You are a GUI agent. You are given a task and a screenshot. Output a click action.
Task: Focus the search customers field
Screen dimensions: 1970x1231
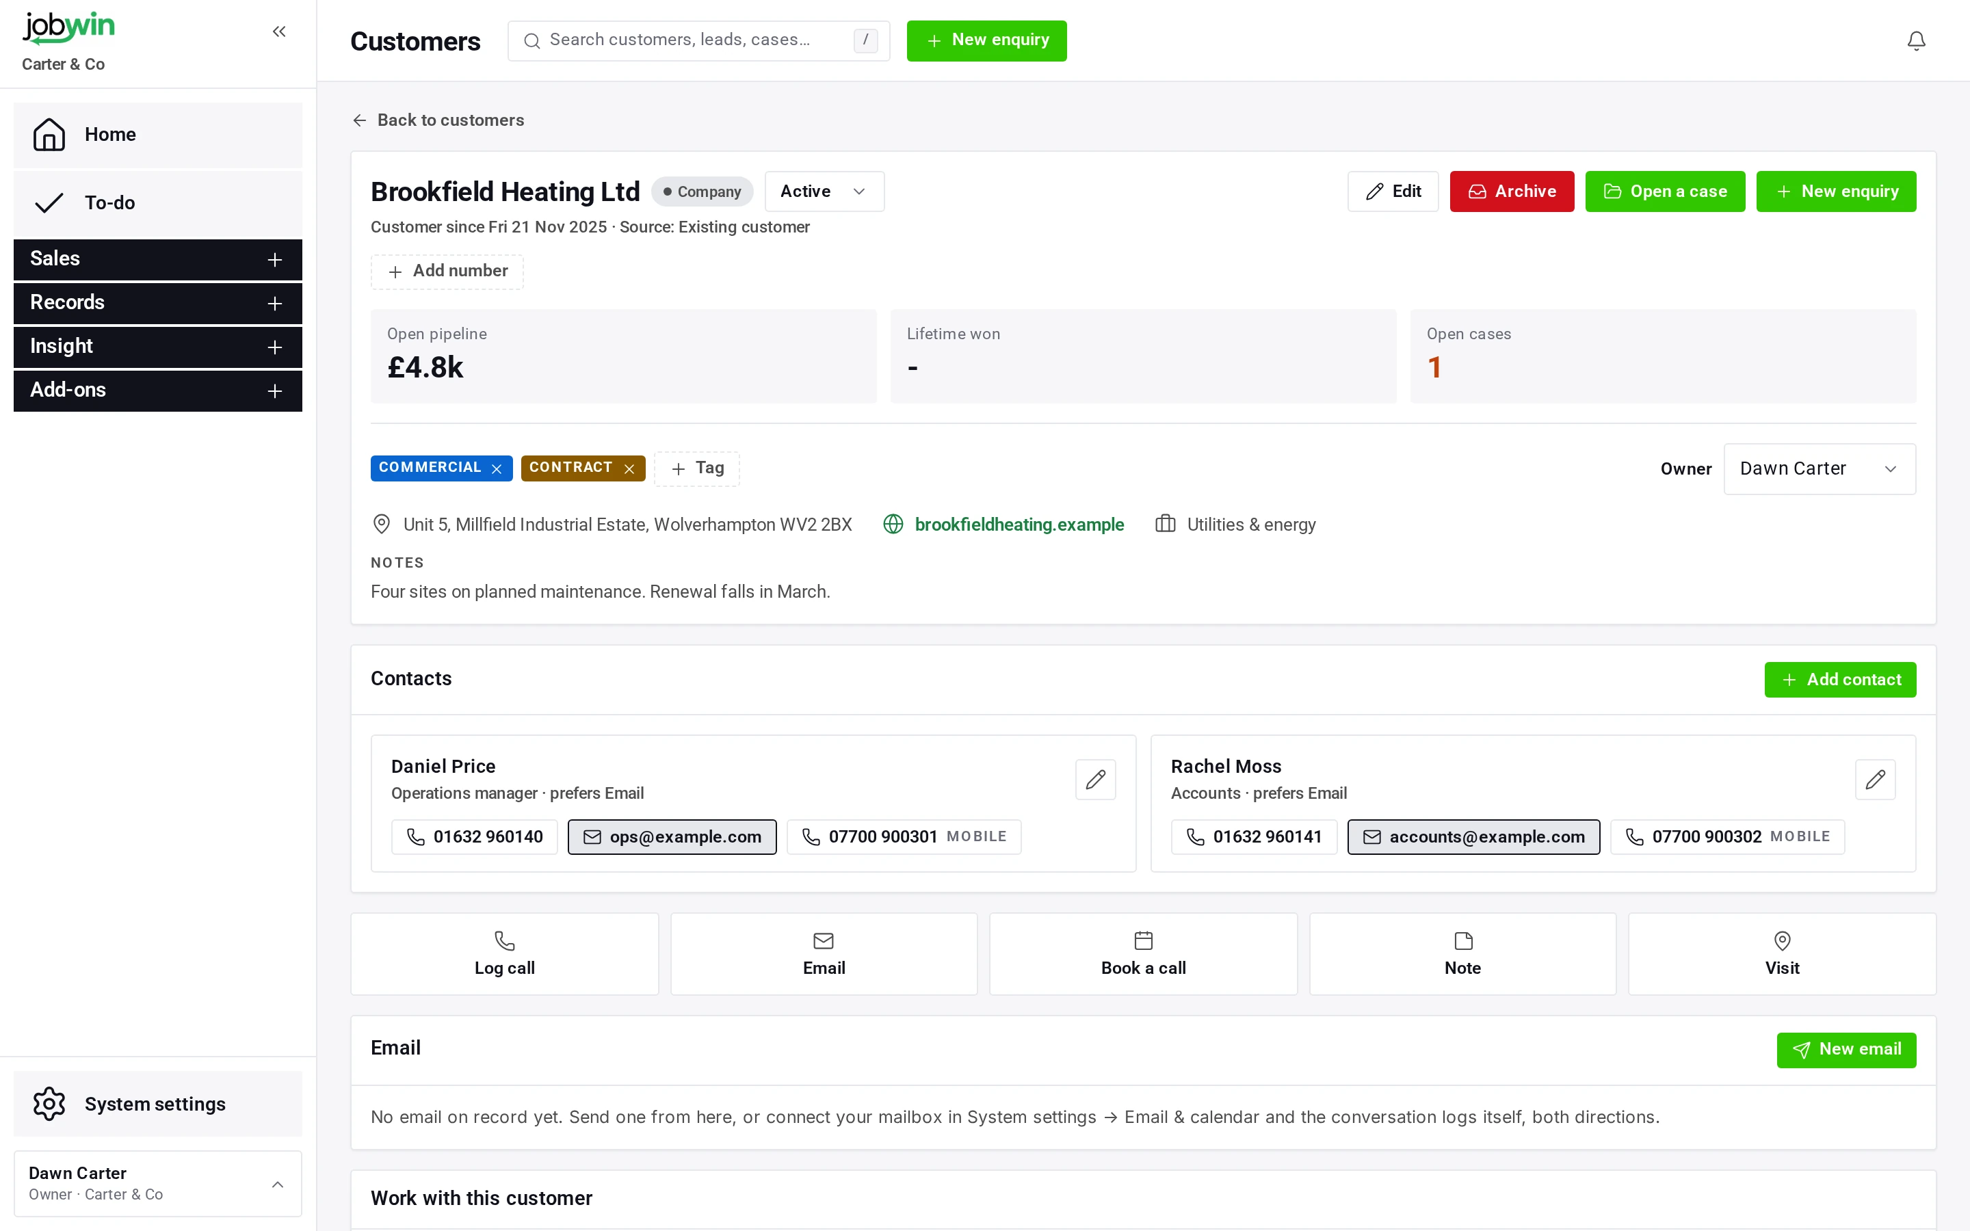coord(698,41)
